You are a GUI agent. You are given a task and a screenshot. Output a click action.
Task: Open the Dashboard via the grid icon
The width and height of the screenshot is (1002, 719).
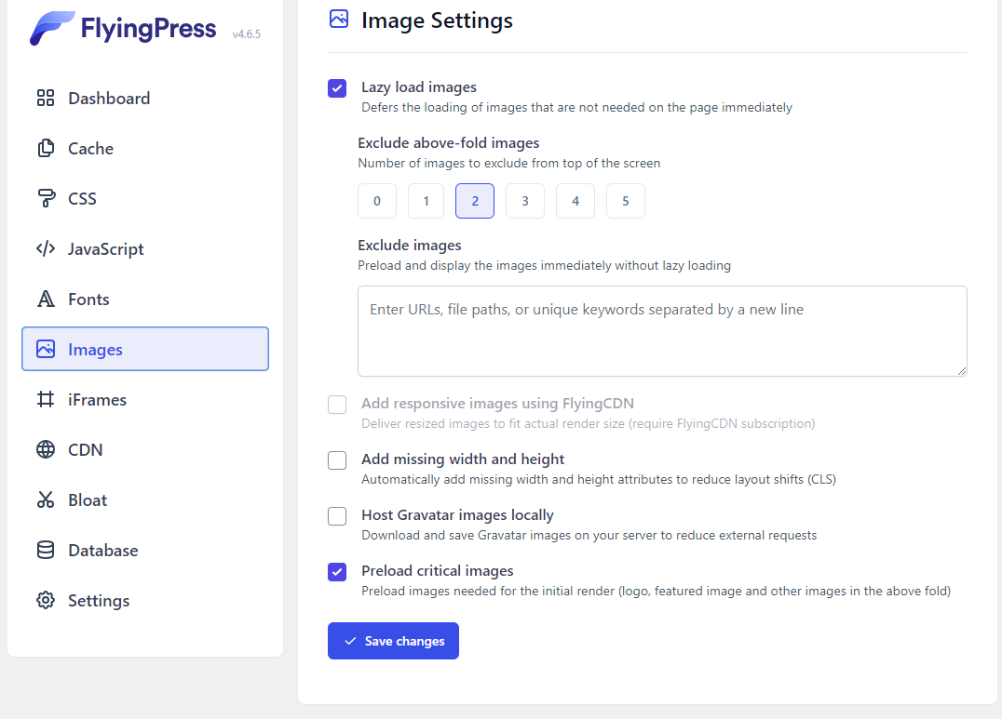click(x=45, y=97)
